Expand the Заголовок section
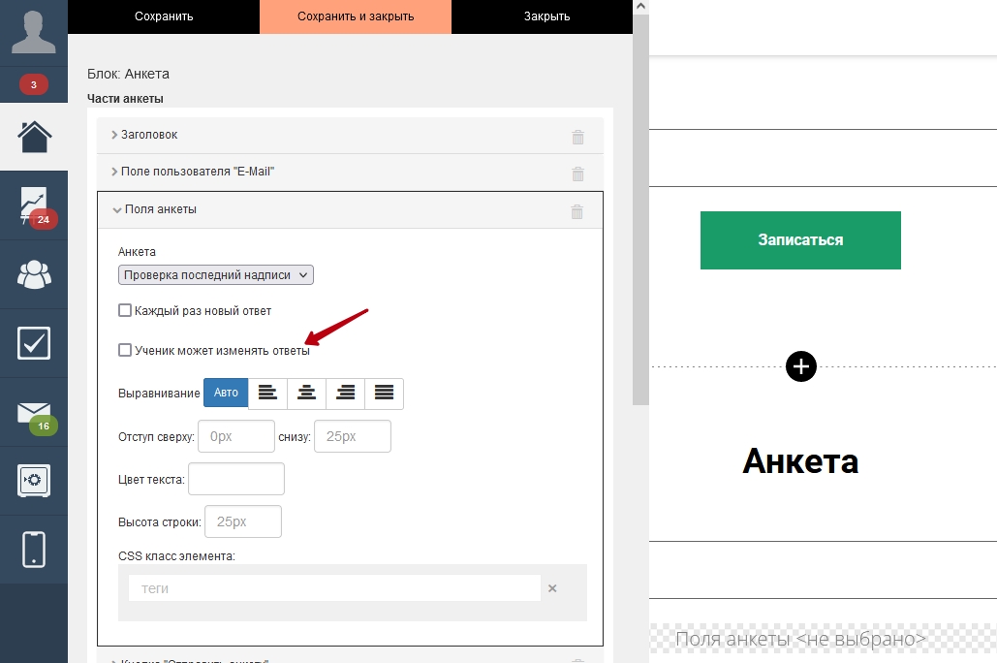The height and width of the screenshot is (663, 997). (x=148, y=135)
